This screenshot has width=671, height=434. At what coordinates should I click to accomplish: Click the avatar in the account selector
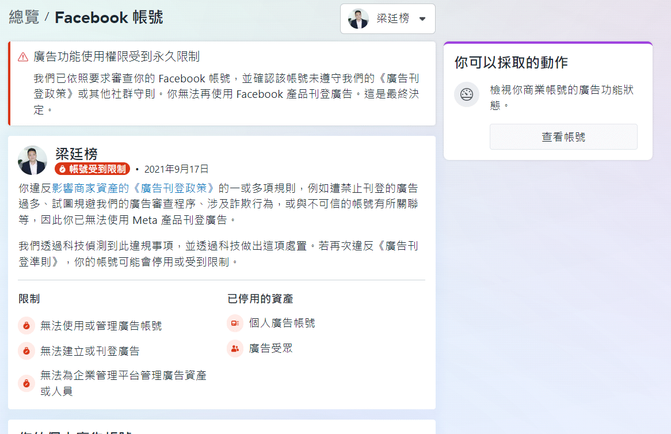(358, 19)
